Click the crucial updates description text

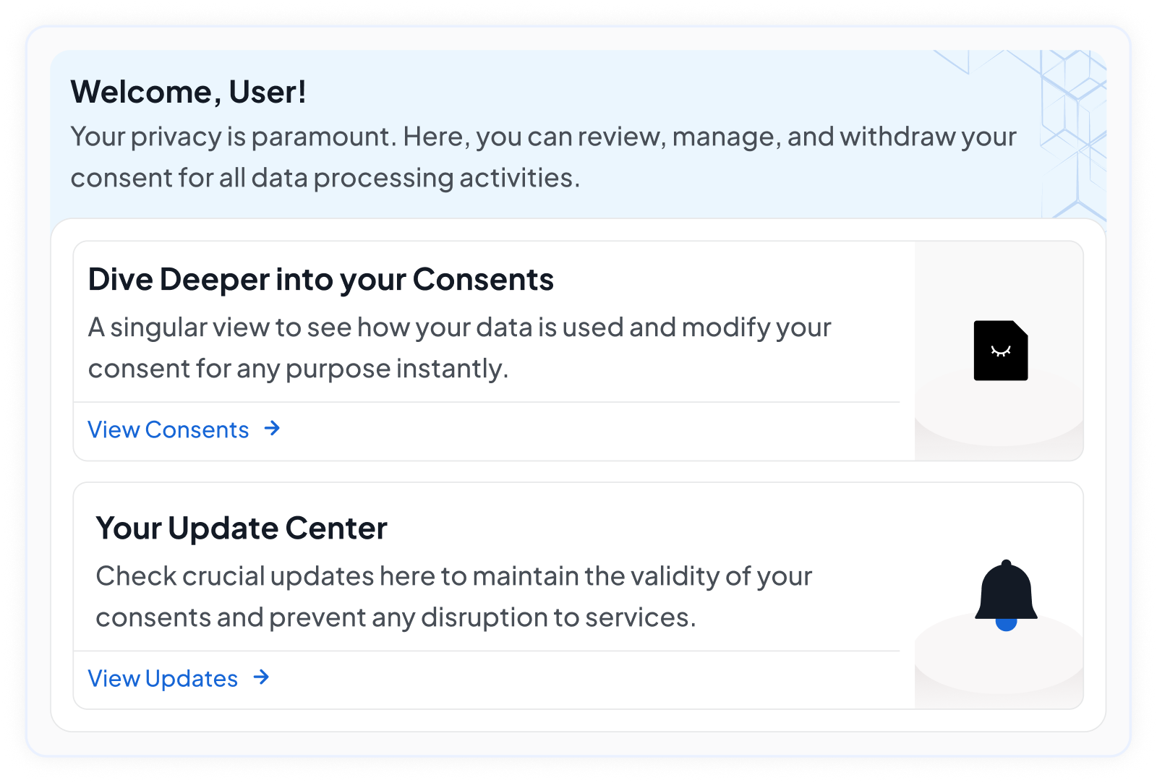pos(454,596)
